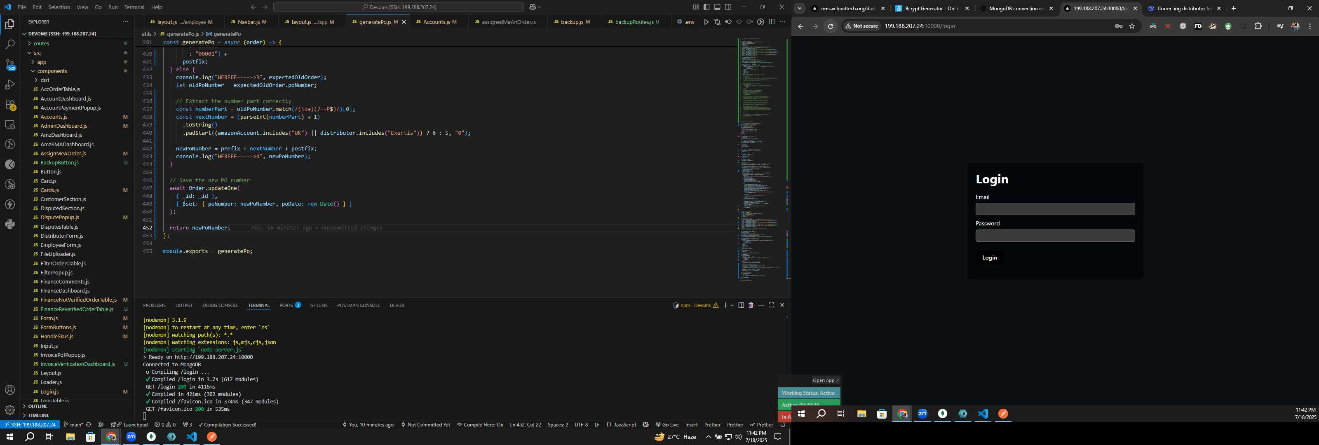Open the Selection menu

pos(59,7)
